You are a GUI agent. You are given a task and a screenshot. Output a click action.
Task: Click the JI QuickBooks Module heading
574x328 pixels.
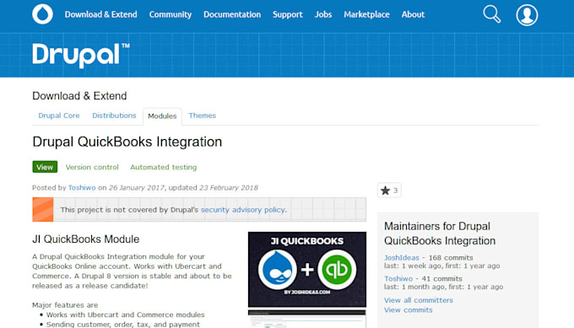[85, 239]
